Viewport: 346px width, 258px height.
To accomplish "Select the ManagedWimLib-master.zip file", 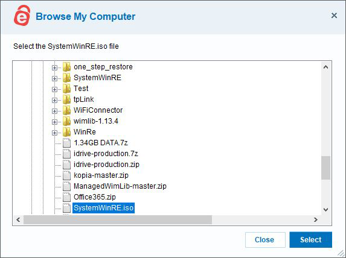I will (x=120, y=186).
